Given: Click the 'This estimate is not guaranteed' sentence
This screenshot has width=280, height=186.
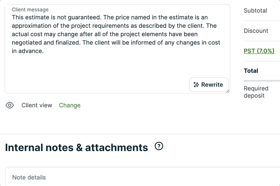Looking at the screenshot, I should [57, 17].
